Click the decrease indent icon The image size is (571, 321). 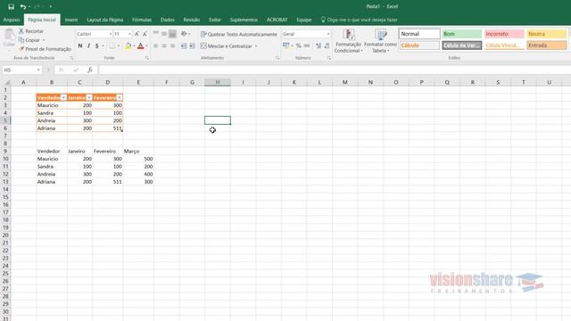tap(184, 45)
